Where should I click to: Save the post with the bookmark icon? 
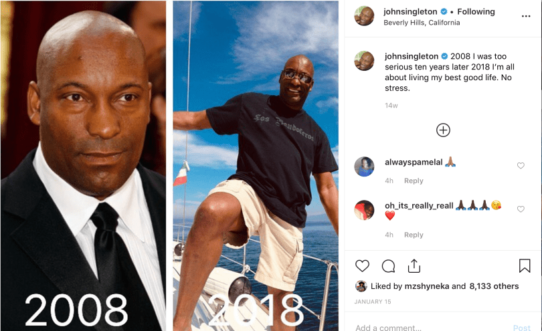coord(525,265)
